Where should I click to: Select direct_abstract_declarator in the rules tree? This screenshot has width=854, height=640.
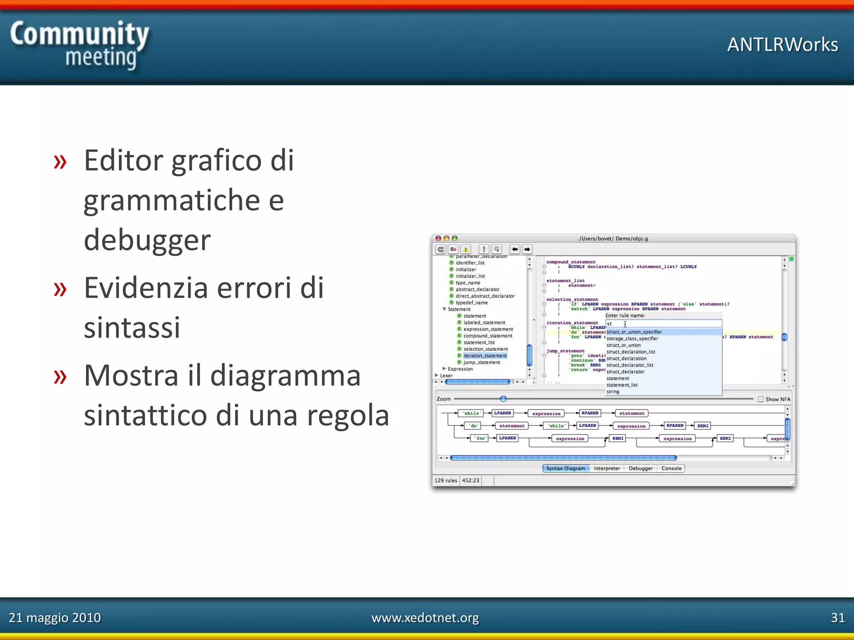[485, 296]
